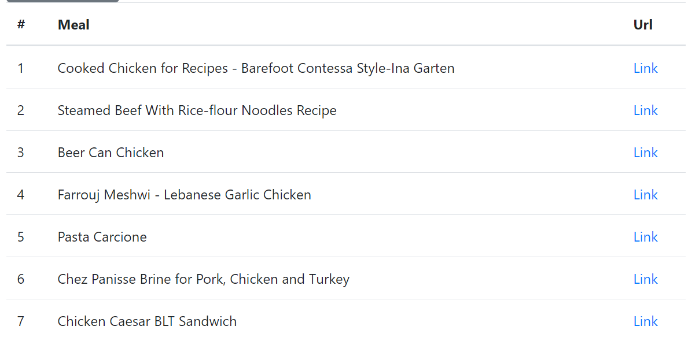Follow the Link for Beer Can Chicken
This screenshot has width=699, height=356.
(x=645, y=153)
